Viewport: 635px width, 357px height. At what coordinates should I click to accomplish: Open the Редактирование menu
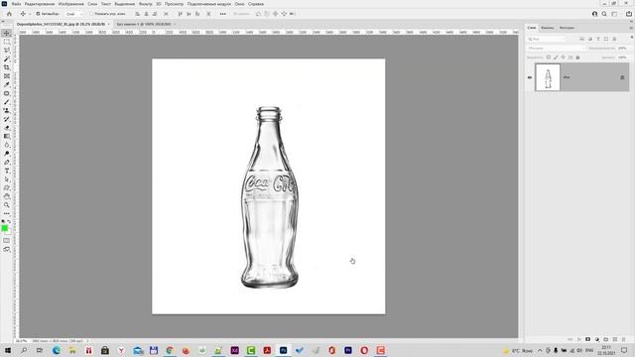40,4
